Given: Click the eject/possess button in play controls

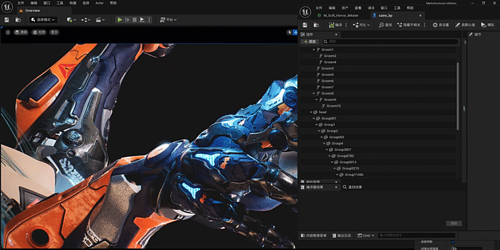Looking at the screenshot, I should tap(142, 20).
